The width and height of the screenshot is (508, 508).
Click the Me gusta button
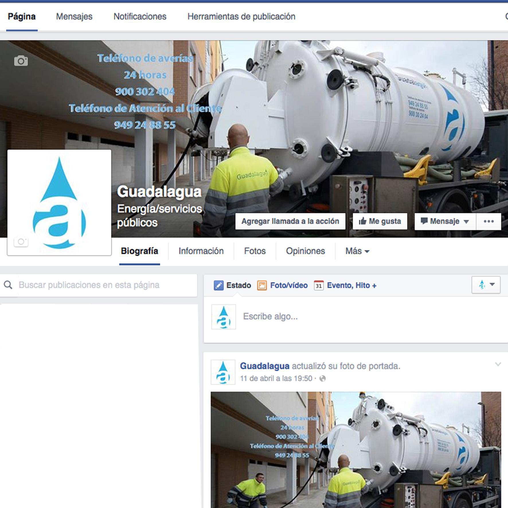point(380,221)
